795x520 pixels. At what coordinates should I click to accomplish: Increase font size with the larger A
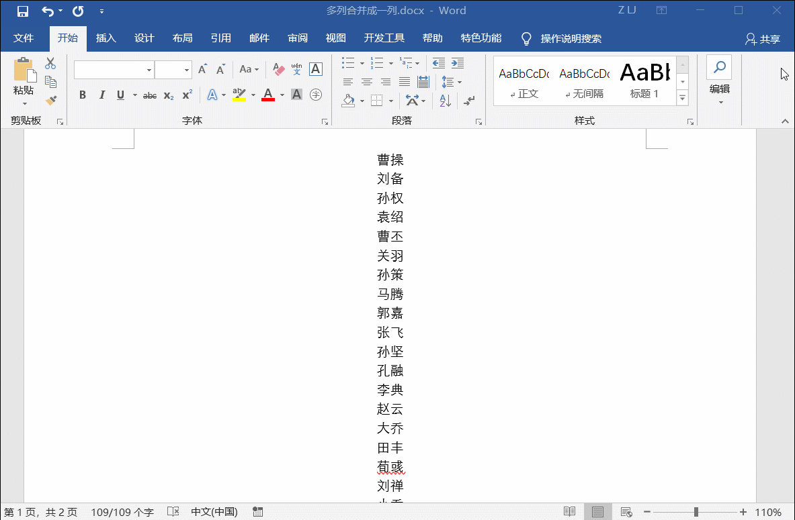203,69
